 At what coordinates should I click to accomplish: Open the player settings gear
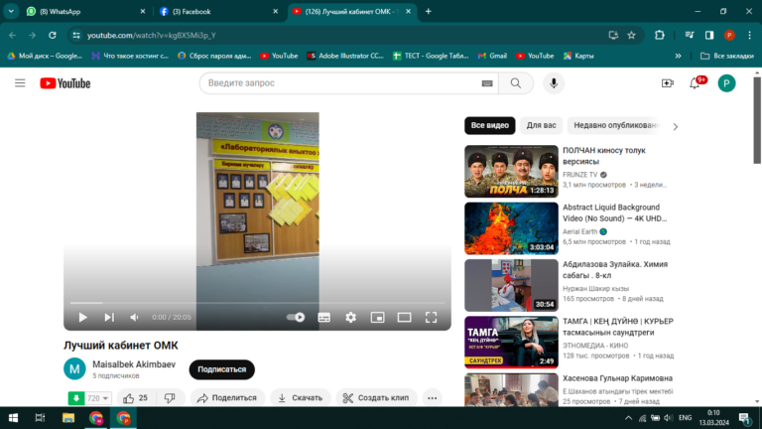pyautogui.click(x=350, y=317)
